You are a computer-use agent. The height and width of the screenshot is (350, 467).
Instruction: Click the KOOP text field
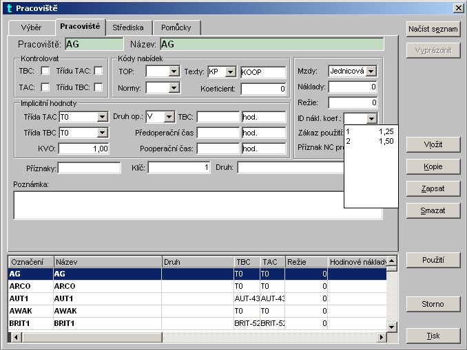pyautogui.click(x=263, y=72)
